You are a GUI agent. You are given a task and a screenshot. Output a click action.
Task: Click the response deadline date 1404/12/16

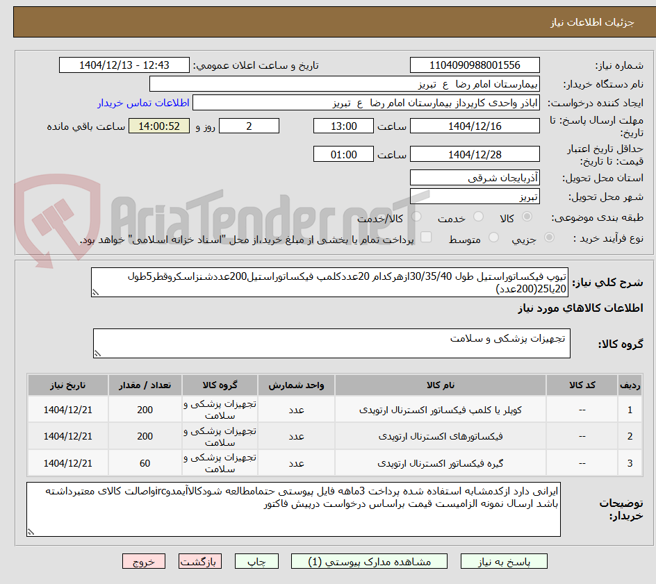tap(475, 126)
